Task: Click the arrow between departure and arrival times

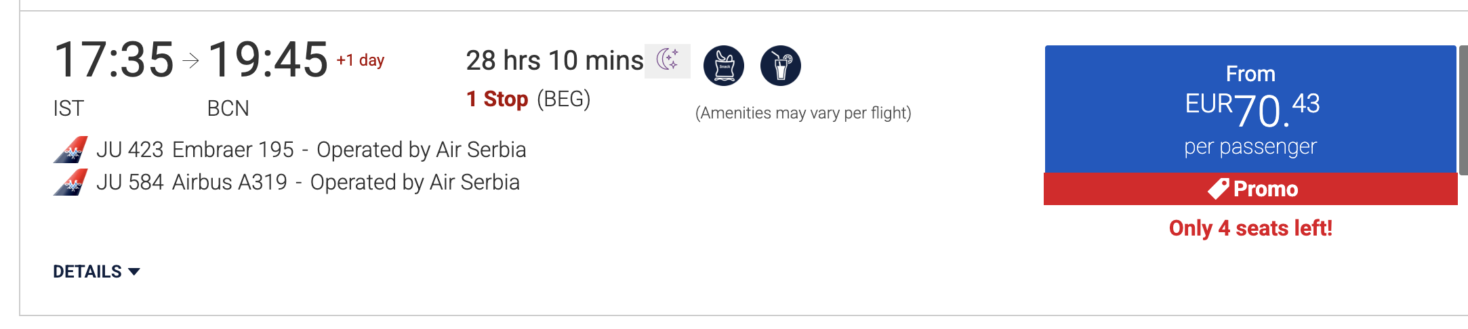Action: [191, 61]
